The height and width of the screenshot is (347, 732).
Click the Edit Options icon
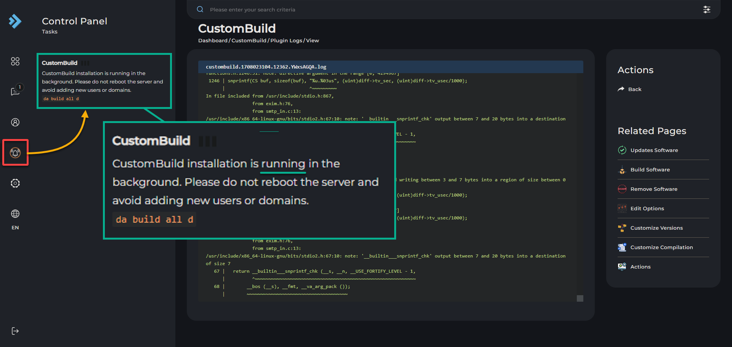[x=622, y=208]
